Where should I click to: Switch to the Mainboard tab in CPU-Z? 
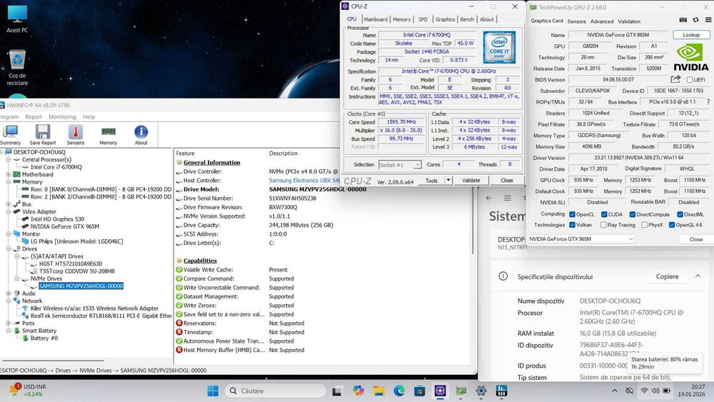[376, 19]
